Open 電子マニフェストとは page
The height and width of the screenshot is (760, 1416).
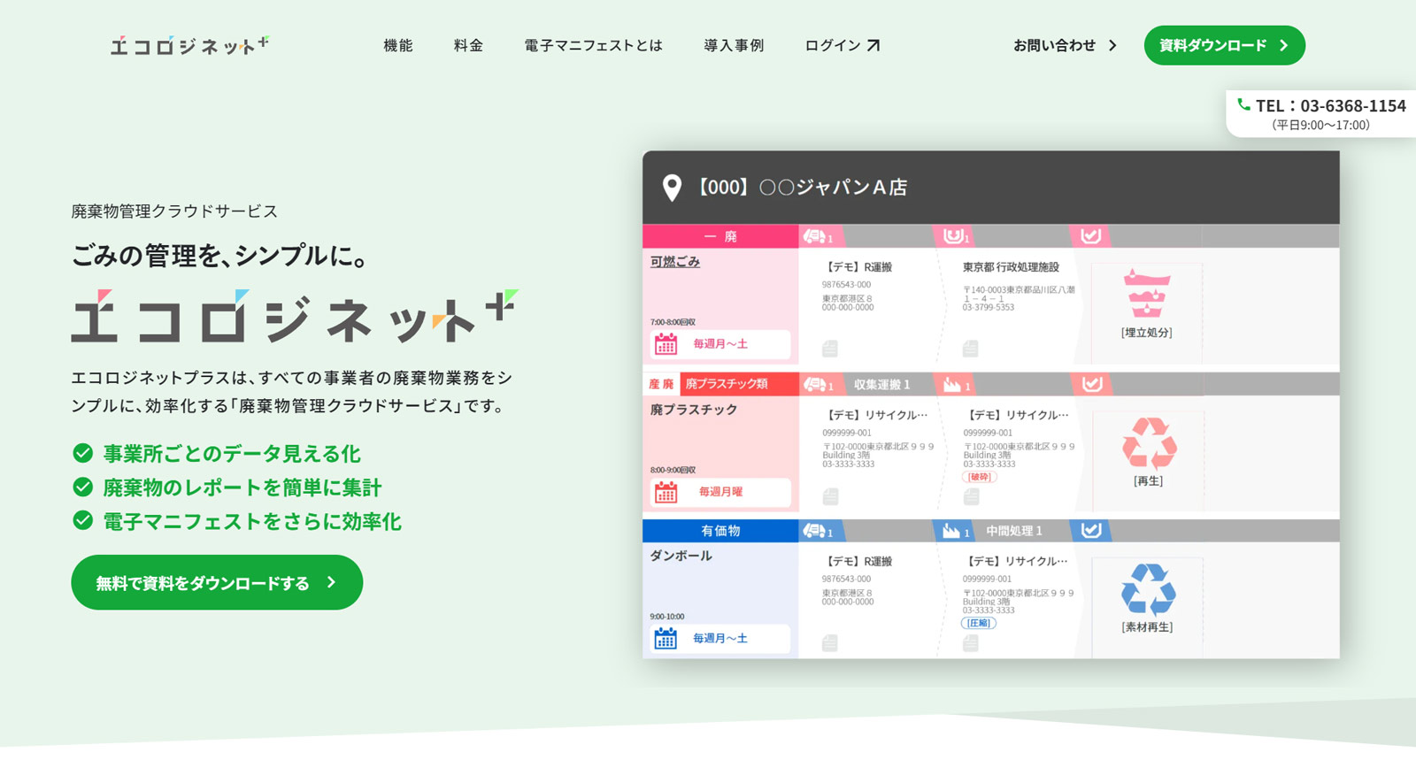click(x=593, y=45)
